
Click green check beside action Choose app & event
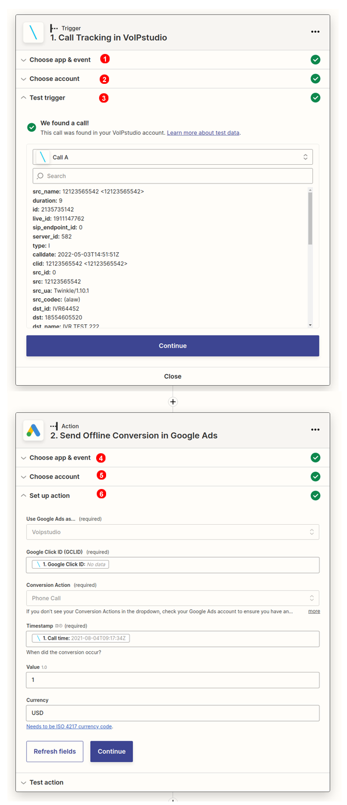pos(315,457)
